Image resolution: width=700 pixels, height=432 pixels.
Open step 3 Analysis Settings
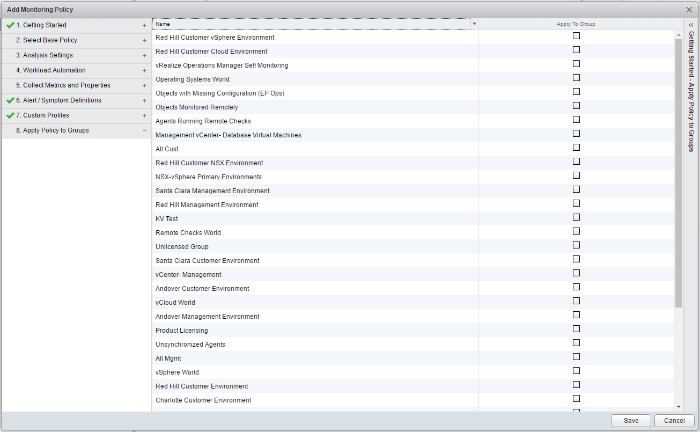(x=48, y=55)
